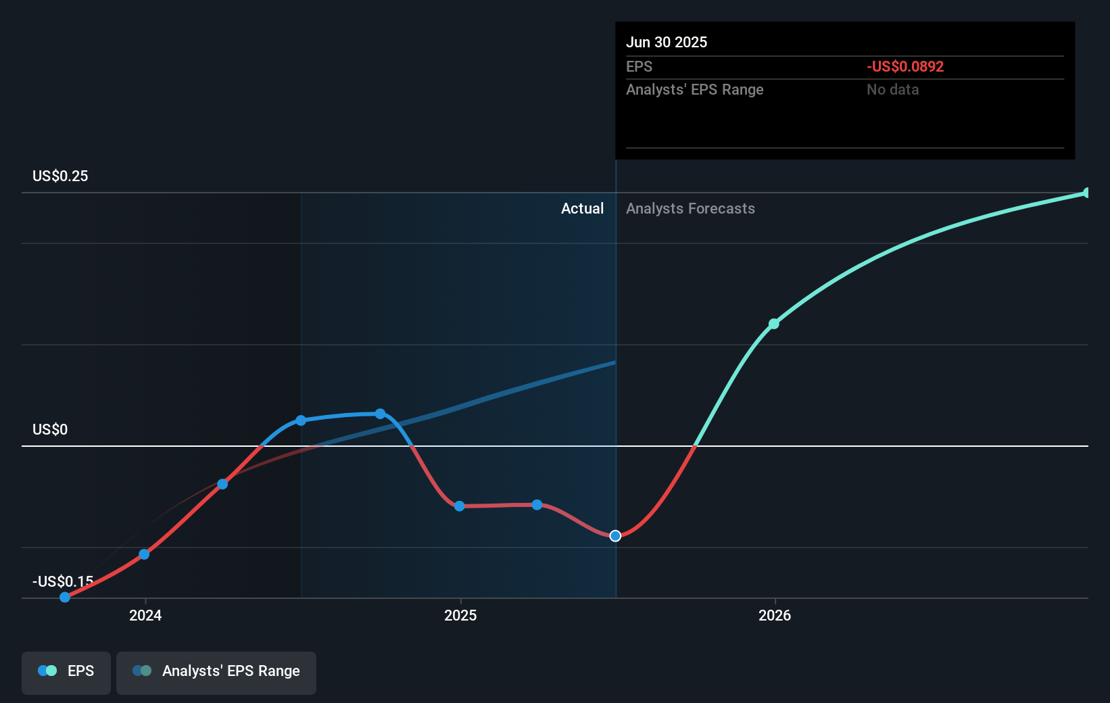Select the first positive blue EPS point

(301, 420)
